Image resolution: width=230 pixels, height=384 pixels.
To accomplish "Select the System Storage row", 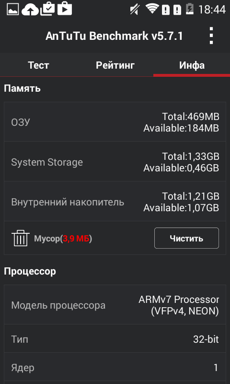I will pos(115,161).
